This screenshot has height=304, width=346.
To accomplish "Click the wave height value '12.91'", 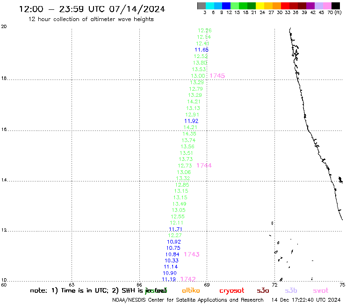I will tap(192, 115).
